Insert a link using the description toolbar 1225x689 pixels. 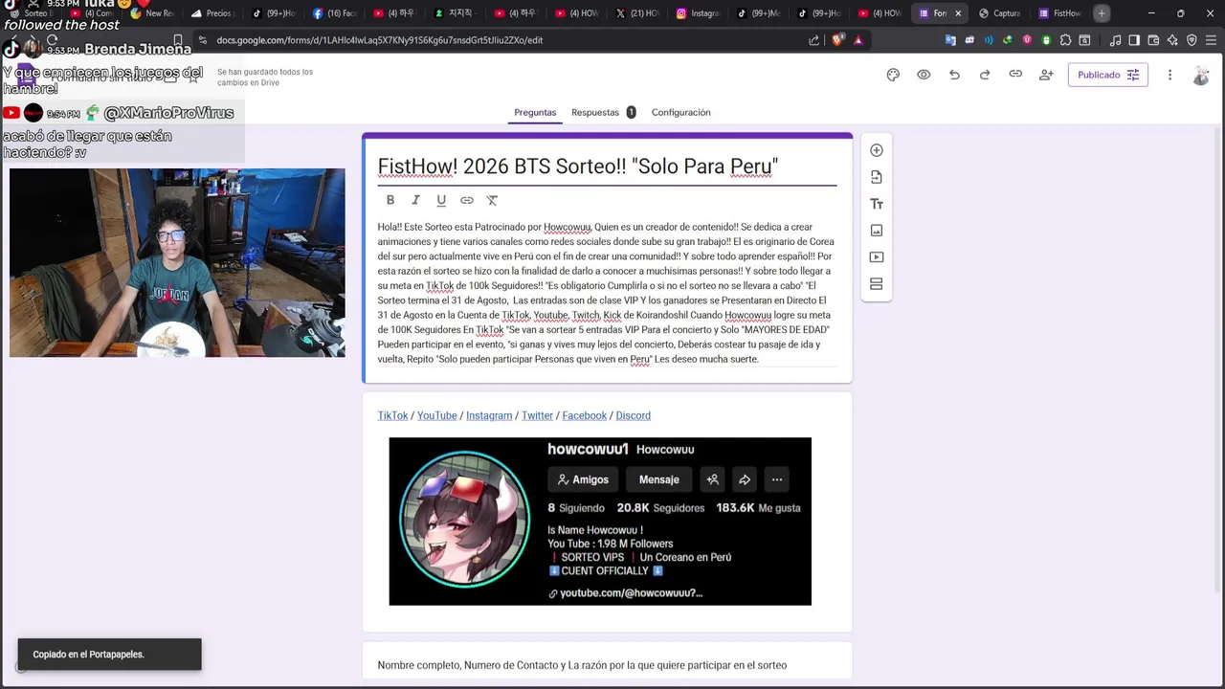click(467, 200)
